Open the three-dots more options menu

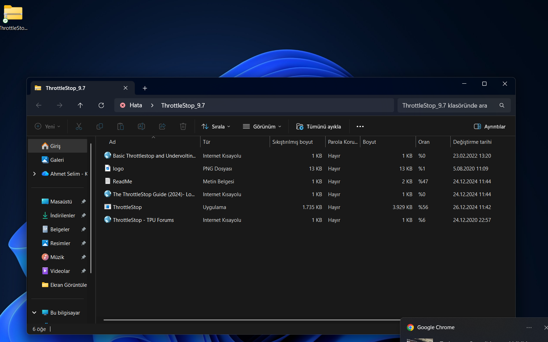(360, 126)
